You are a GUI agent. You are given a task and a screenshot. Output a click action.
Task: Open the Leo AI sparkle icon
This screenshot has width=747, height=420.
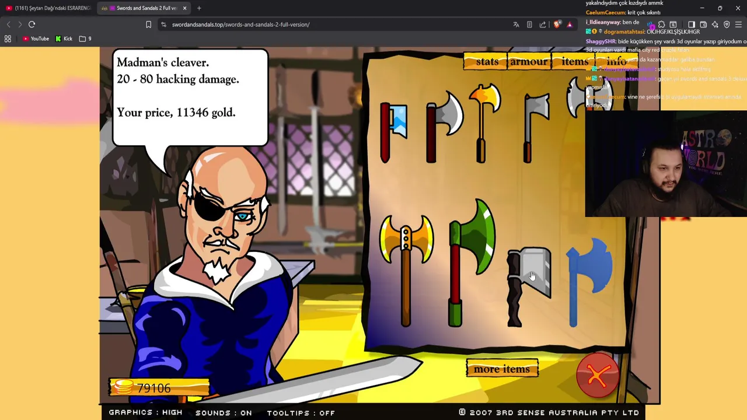pos(715,24)
